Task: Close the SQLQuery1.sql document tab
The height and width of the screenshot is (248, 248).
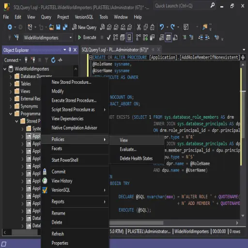Action: (x=159, y=49)
